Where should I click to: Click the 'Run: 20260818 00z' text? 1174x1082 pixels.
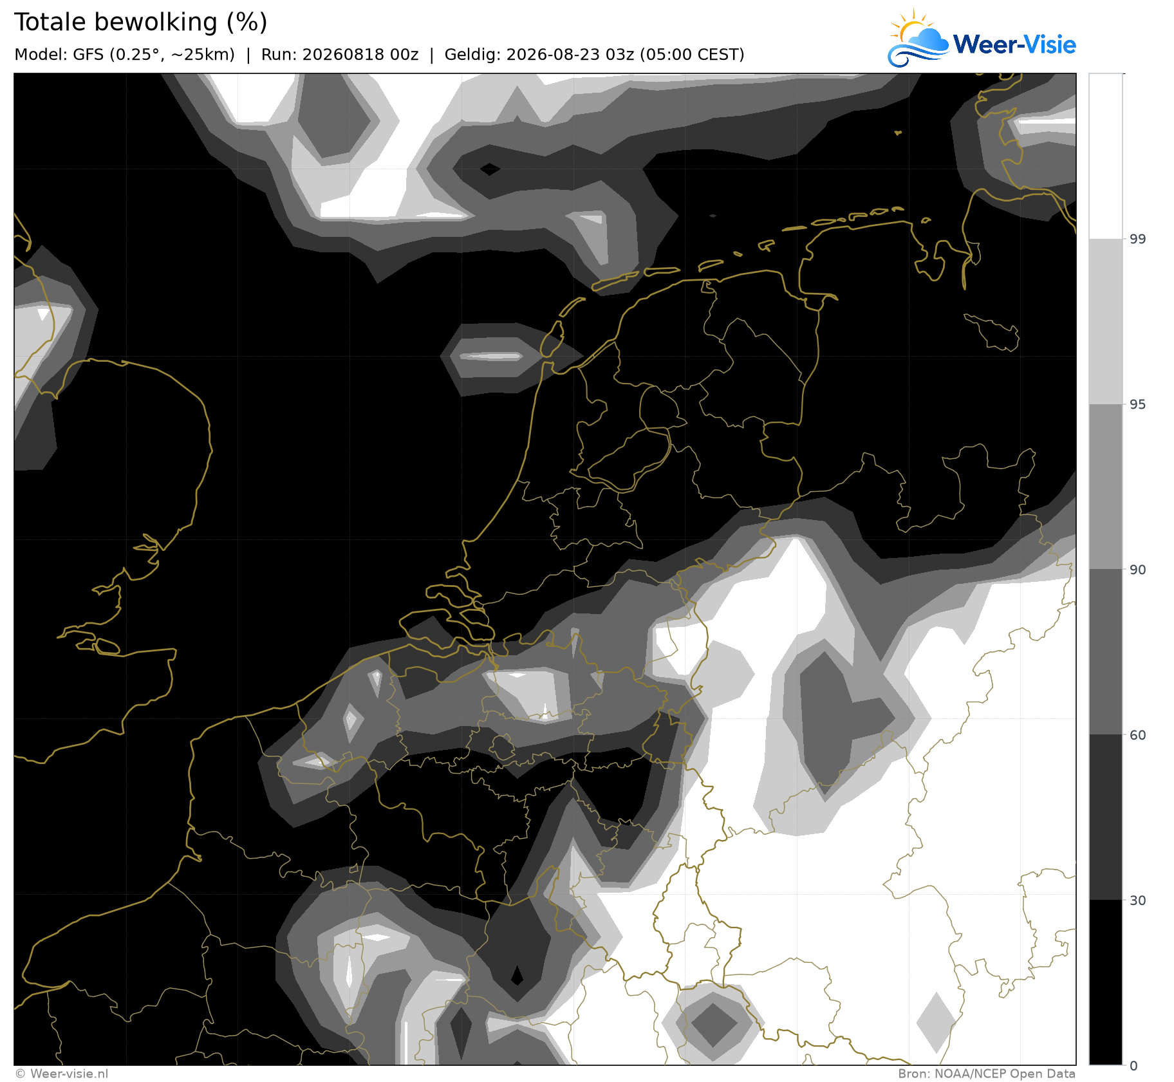point(340,55)
